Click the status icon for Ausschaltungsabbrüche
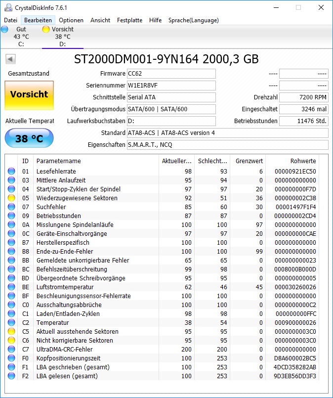 (x=11, y=305)
